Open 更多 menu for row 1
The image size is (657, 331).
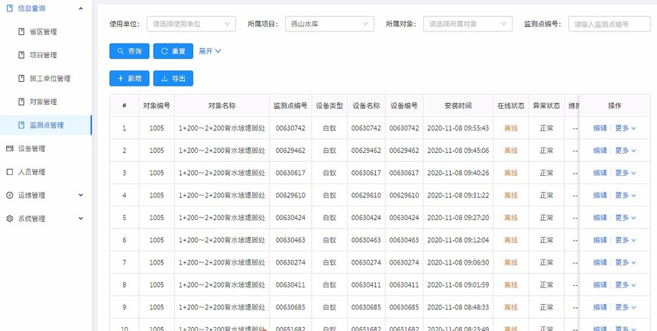[x=625, y=128]
